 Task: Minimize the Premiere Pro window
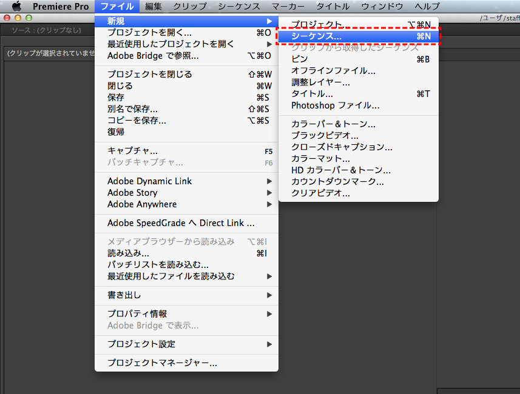point(18,18)
